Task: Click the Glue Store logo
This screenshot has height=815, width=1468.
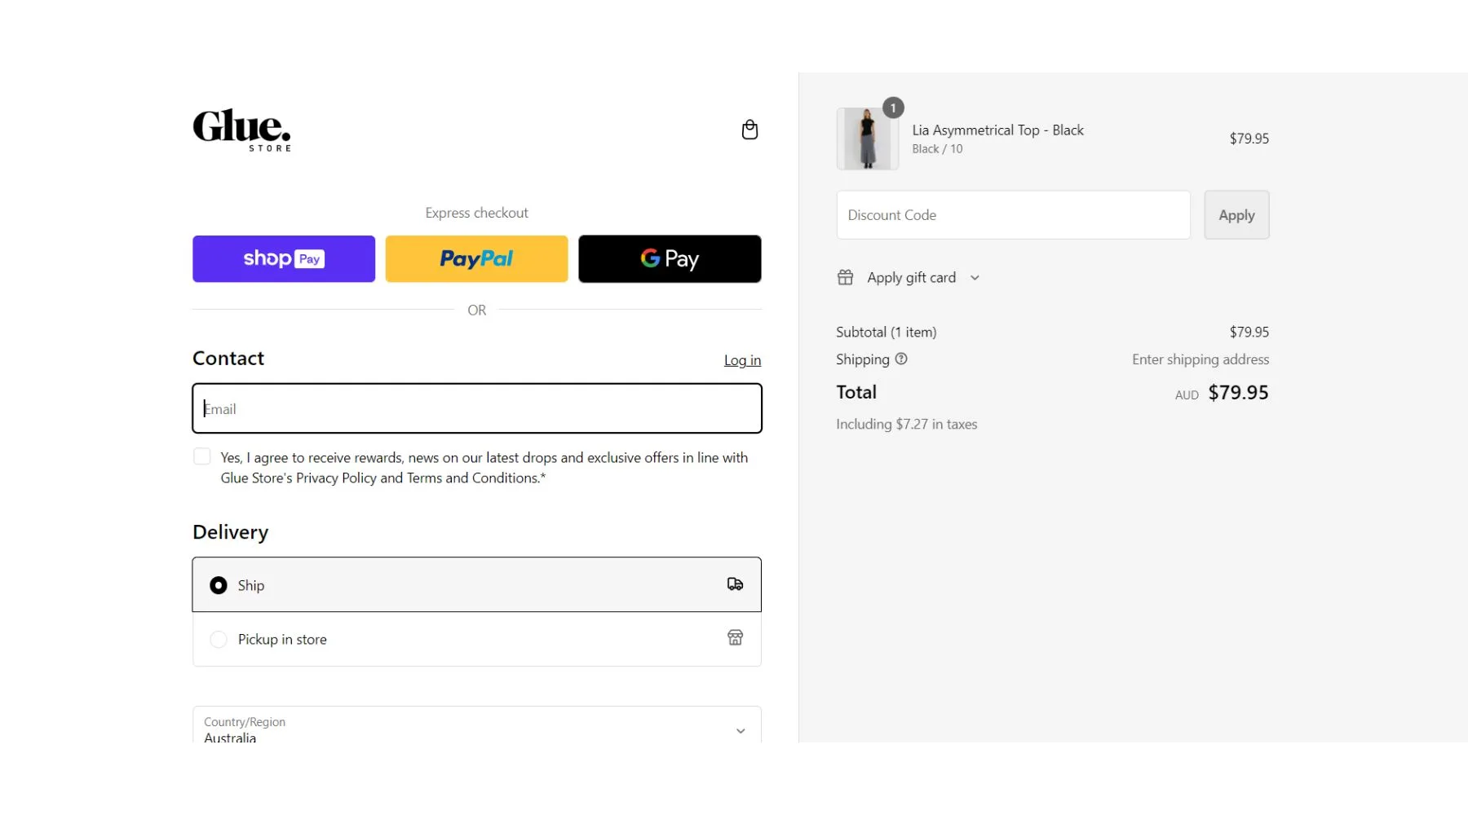Action: [x=241, y=130]
